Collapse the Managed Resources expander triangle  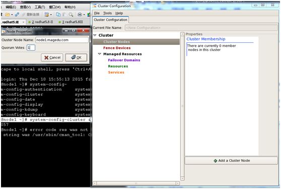(100, 54)
